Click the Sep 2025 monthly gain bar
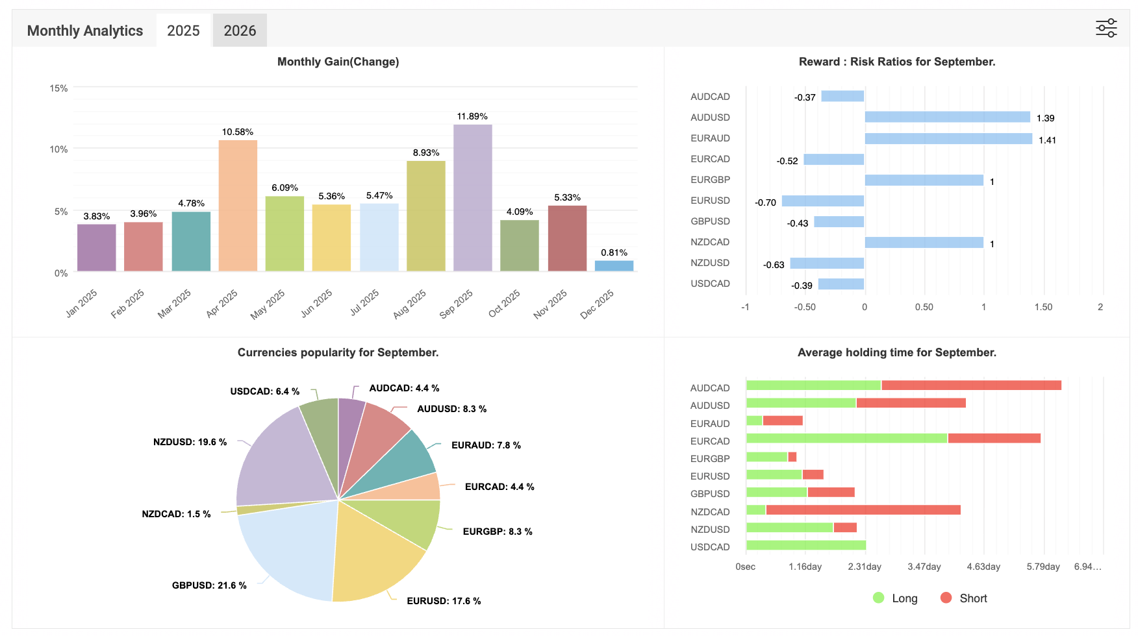The width and height of the screenshot is (1138, 636). coord(472,198)
